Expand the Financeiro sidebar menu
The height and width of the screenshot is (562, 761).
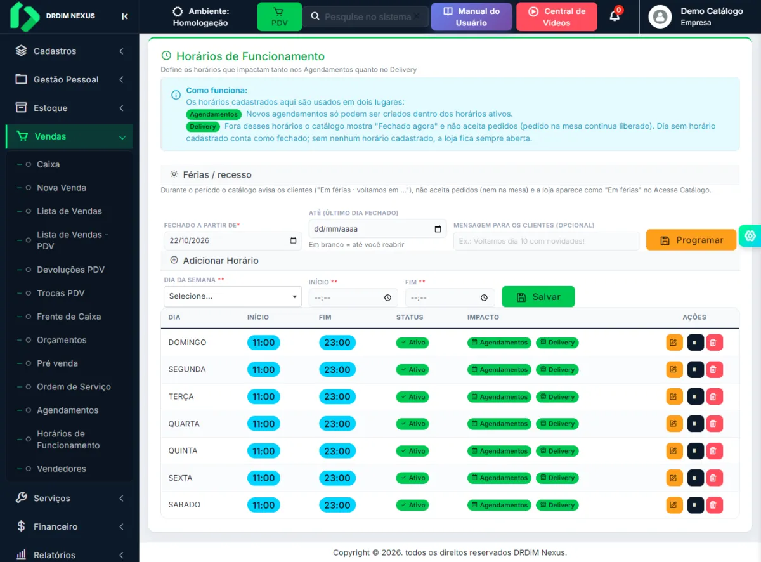[70, 526]
